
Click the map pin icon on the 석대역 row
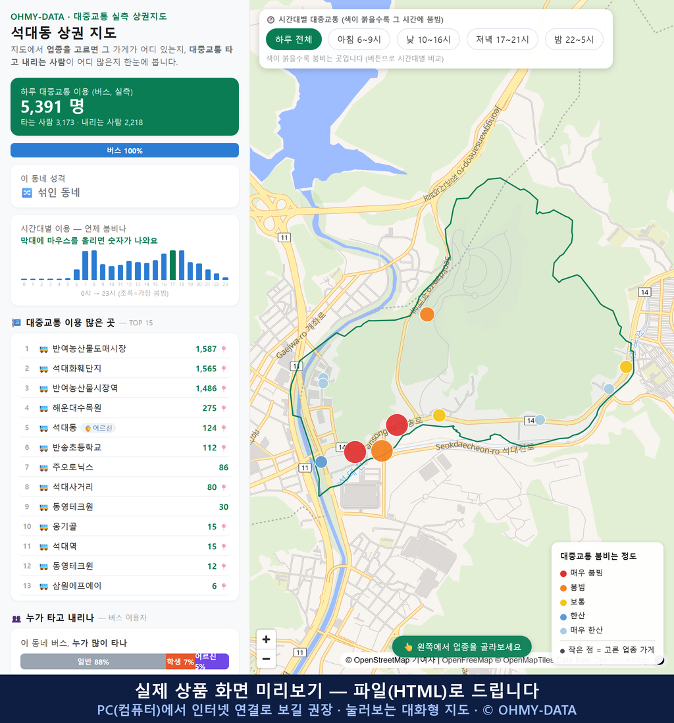tap(224, 547)
